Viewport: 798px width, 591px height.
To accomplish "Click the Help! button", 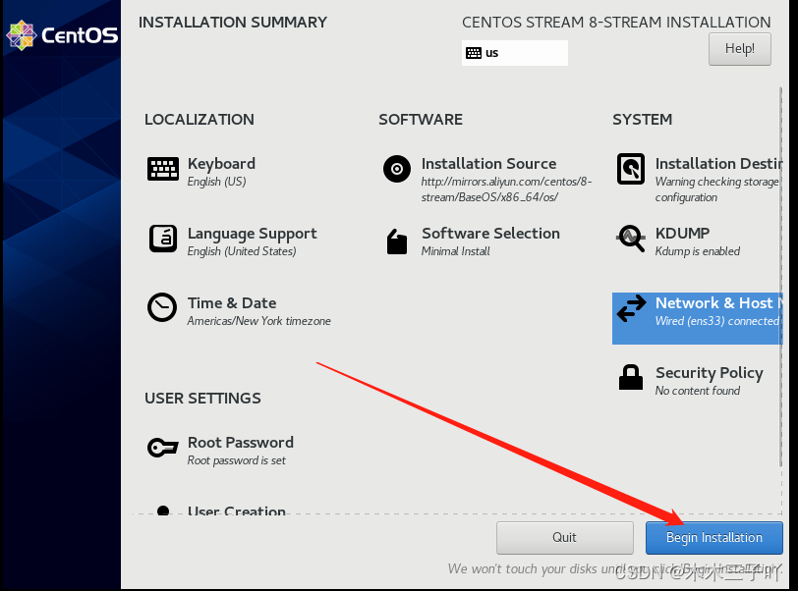I will click(739, 48).
